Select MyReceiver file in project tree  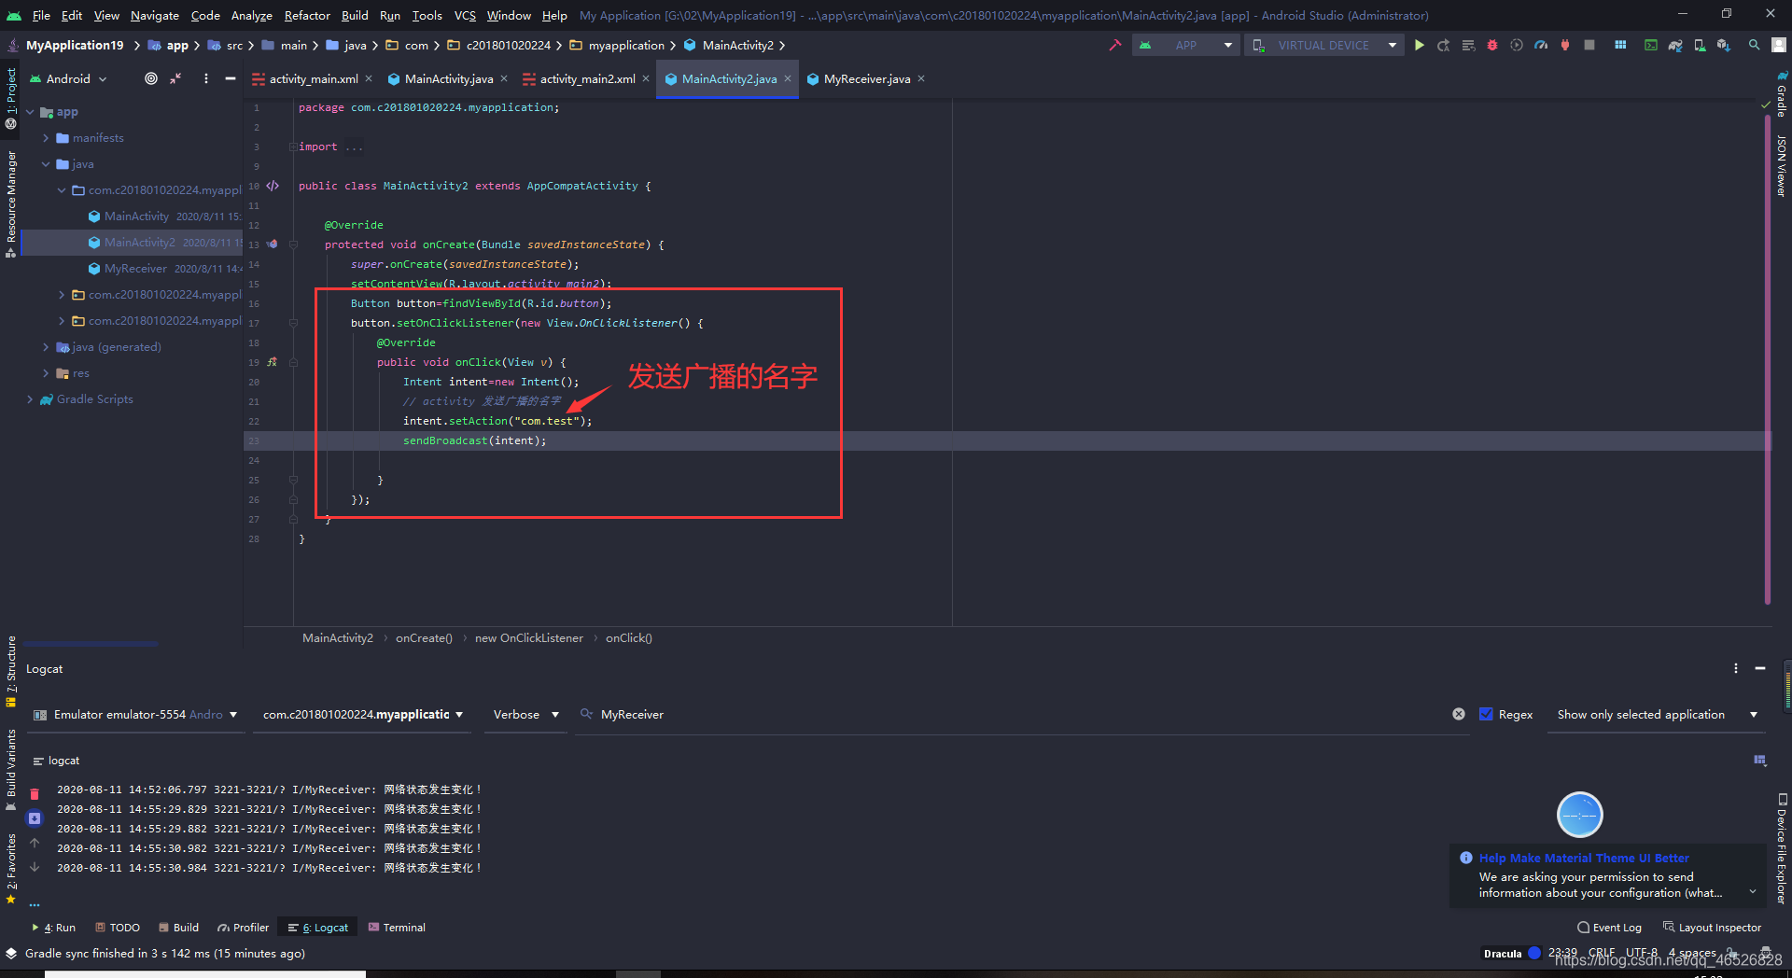pyautogui.click(x=135, y=268)
